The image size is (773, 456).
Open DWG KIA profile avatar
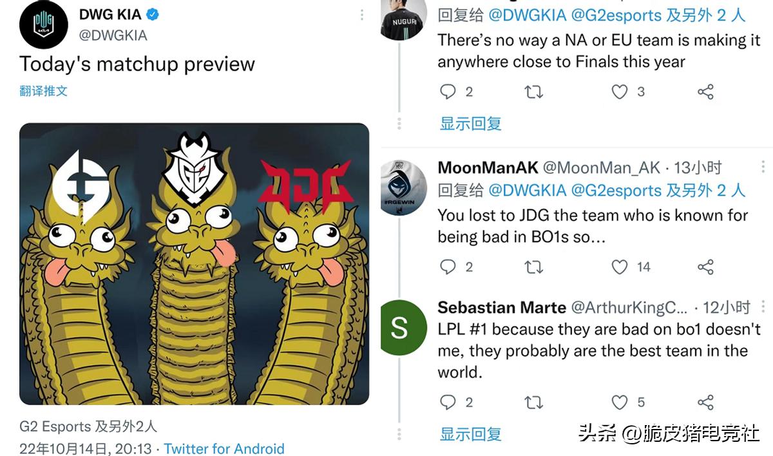click(44, 24)
